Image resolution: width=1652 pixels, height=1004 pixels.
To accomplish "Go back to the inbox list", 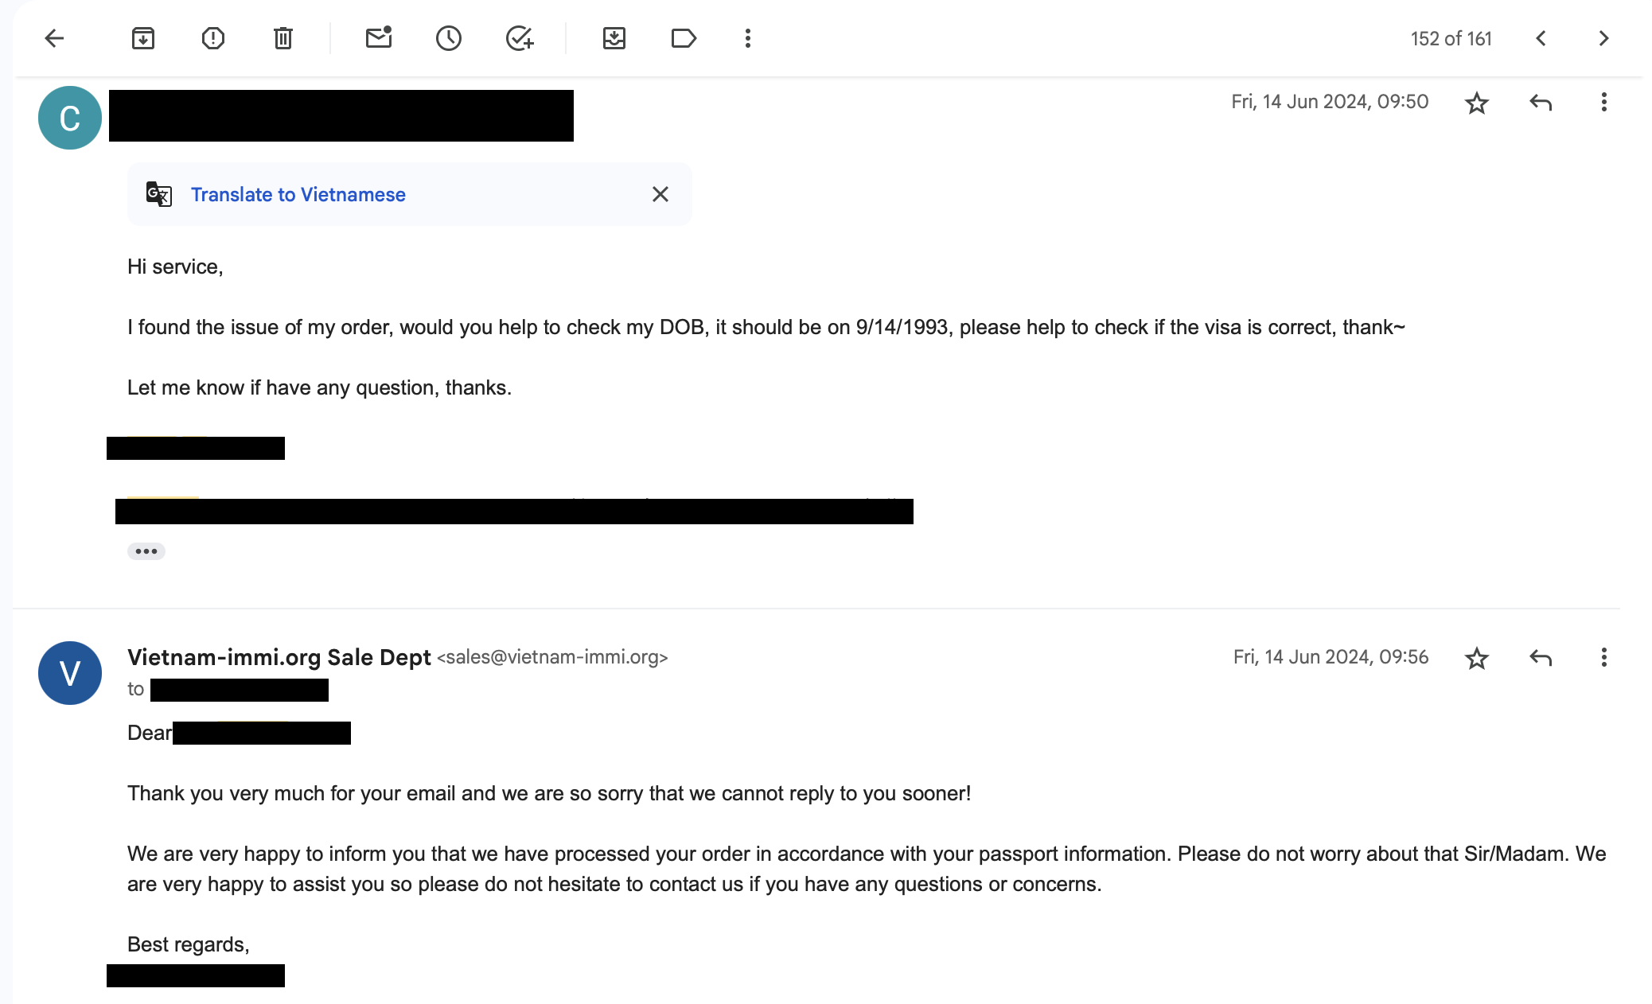I will 54,38.
